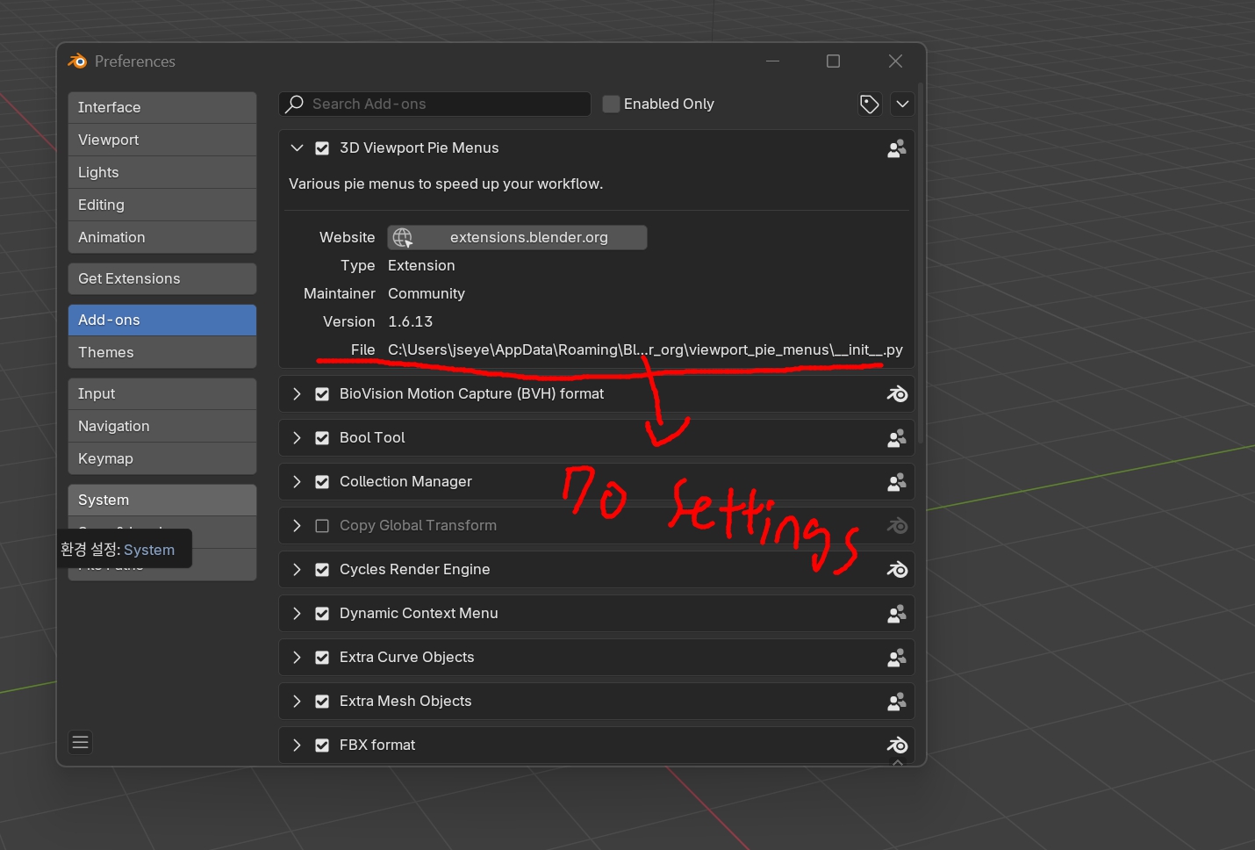
Task: Disable the 3D Viewport Pie Menus add-on
Action: pos(322,148)
